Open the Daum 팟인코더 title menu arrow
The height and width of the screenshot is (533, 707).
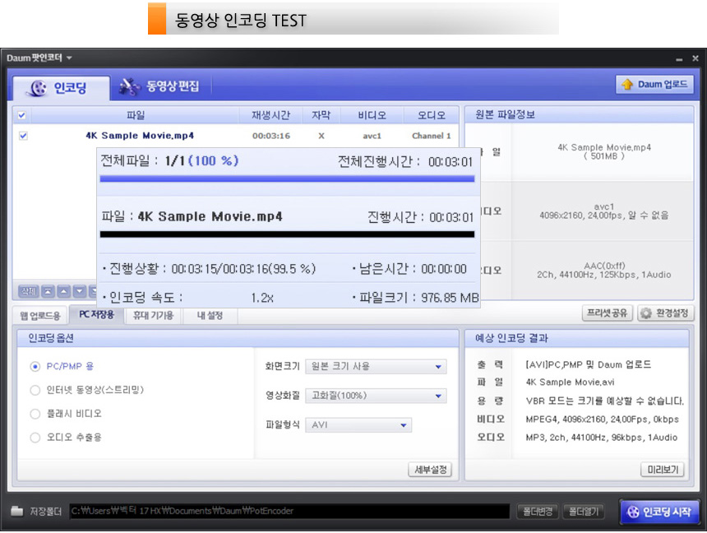point(69,58)
